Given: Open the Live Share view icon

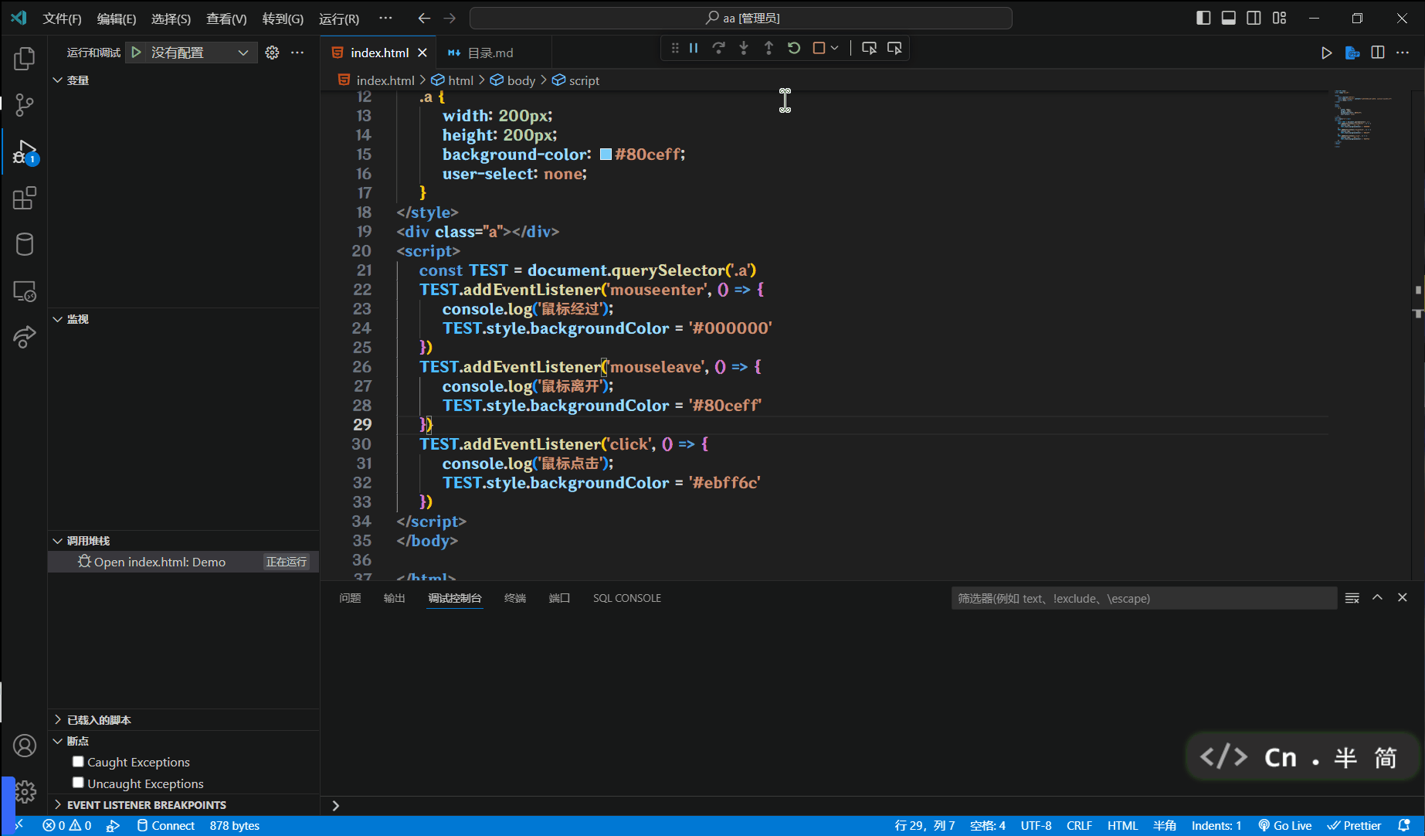Looking at the screenshot, I should [25, 337].
